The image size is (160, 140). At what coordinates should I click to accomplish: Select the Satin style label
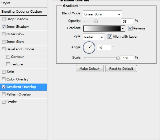pos(10,72)
